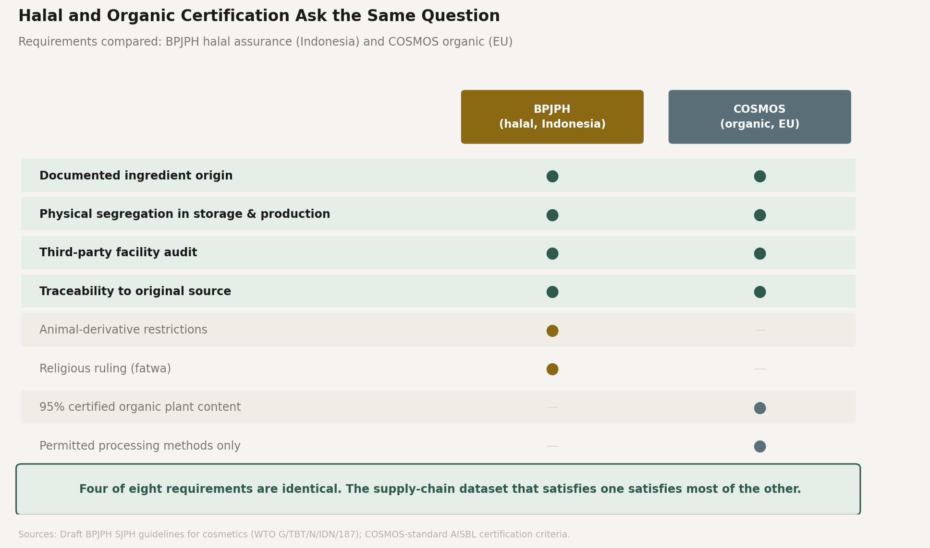The width and height of the screenshot is (930, 548).
Task: Select 'Permitted processing methods only' label
Action: point(140,446)
